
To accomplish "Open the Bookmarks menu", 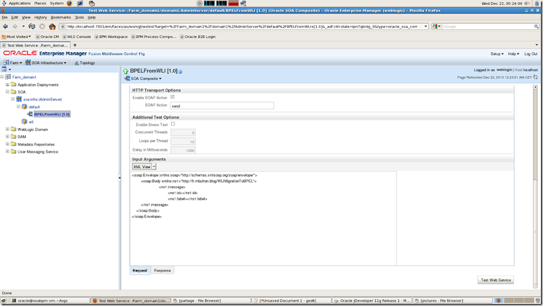I will click(x=60, y=18).
